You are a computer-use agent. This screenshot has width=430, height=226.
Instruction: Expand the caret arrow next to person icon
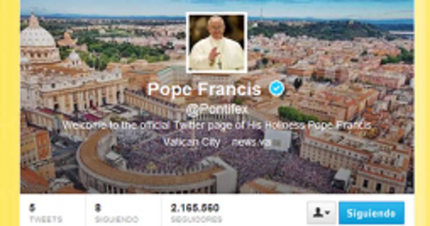(328, 213)
